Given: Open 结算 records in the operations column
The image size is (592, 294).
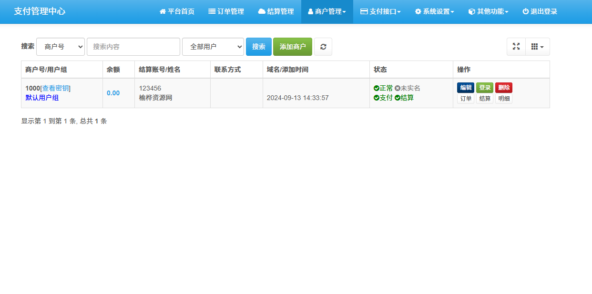Looking at the screenshot, I should (x=485, y=99).
